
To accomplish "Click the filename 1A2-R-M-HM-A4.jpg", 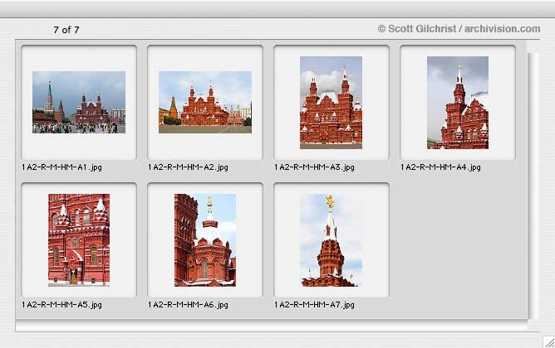I will pyautogui.click(x=440, y=167).
